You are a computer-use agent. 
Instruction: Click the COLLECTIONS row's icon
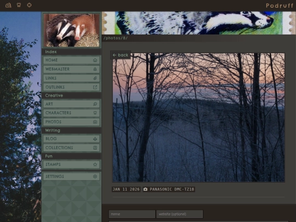pos(95,147)
